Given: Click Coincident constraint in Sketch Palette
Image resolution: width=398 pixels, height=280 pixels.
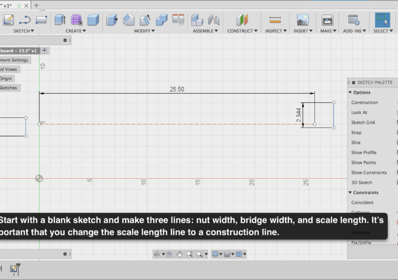Looking at the screenshot, I should tap(363, 202).
